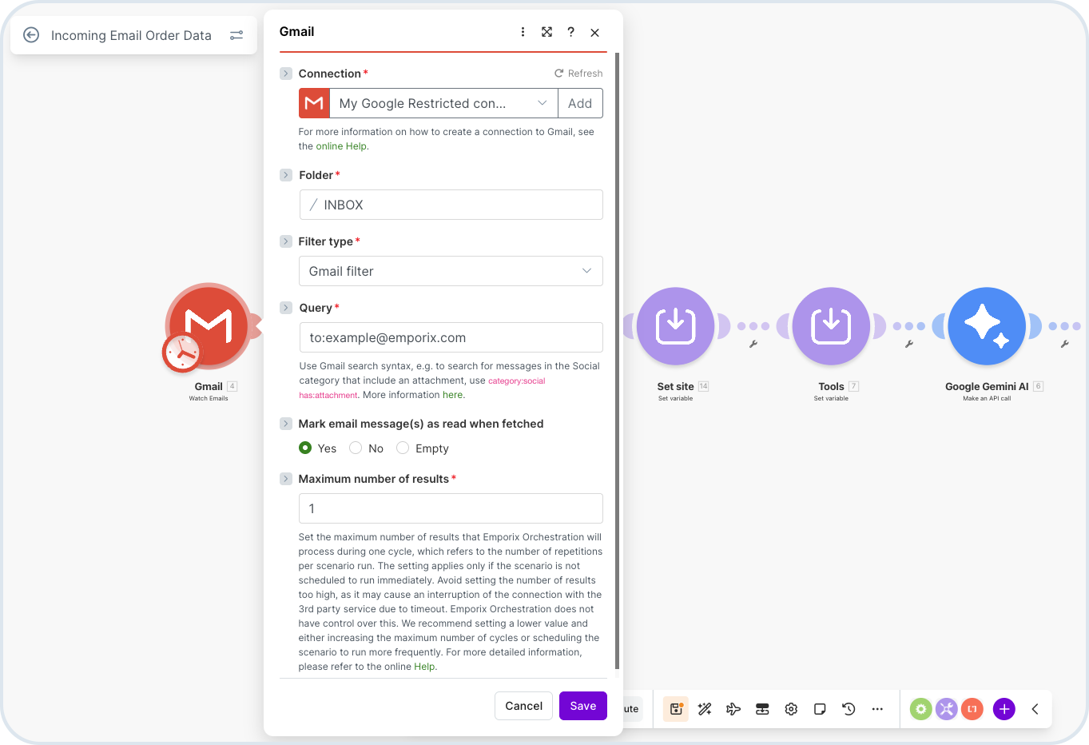Image resolution: width=1089 pixels, height=745 pixels.
Task: Click the airplane explain flow icon
Action: coord(733,709)
